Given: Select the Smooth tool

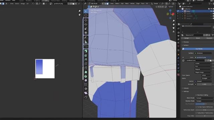Looking at the screenshot, I should click(86, 80).
